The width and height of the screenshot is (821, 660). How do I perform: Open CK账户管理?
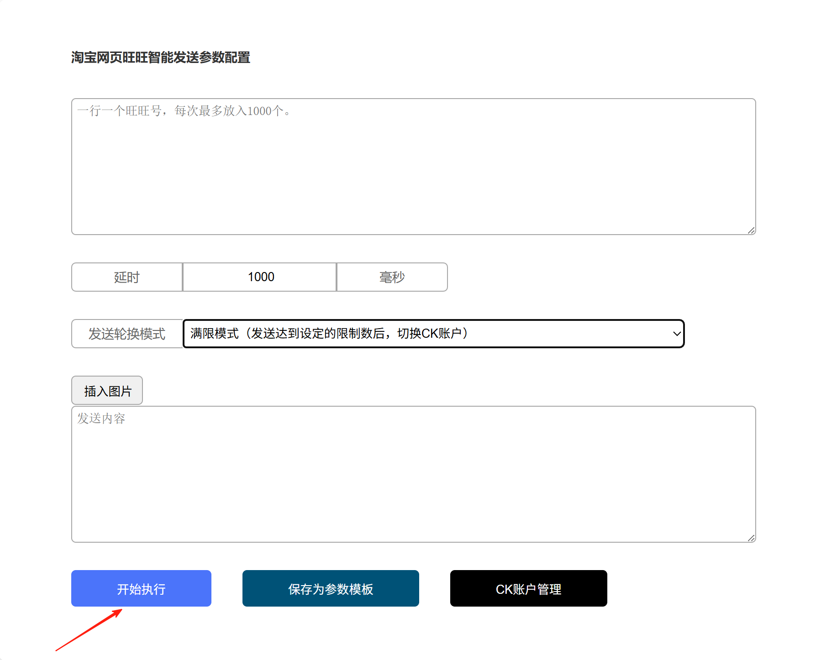click(x=528, y=588)
